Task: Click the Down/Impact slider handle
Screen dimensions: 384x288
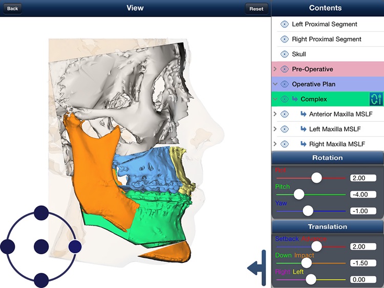Action: [306, 263]
